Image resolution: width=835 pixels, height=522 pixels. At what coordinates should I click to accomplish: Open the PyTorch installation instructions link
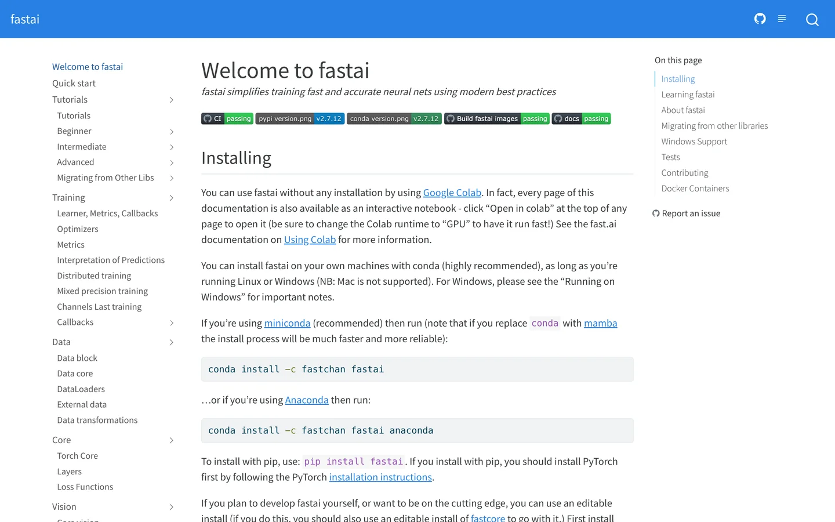[x=380, y=477]
